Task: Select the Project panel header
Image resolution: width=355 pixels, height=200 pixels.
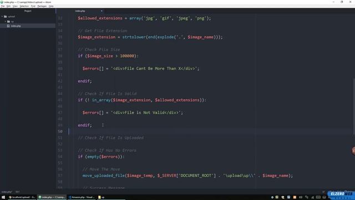Action: [28, 11]
